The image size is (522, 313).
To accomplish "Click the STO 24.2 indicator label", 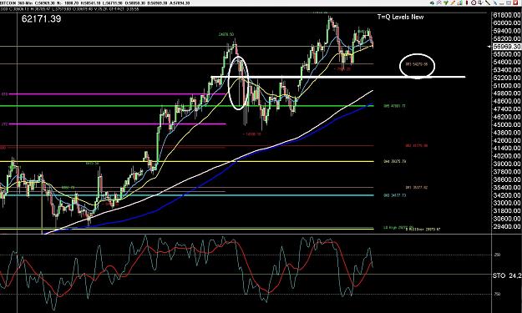I will click(507, 275).
